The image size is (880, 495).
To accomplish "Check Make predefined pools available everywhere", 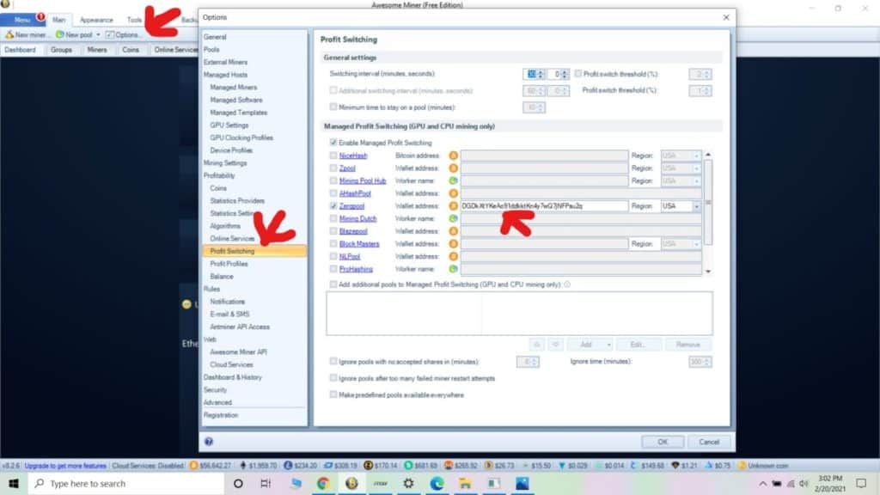I will 333,395.
